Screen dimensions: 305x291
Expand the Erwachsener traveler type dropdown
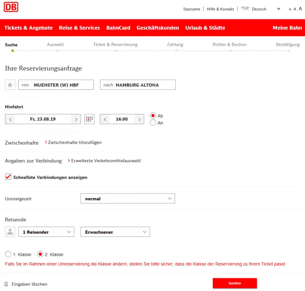pyautogui.click(x=115, y=232)
